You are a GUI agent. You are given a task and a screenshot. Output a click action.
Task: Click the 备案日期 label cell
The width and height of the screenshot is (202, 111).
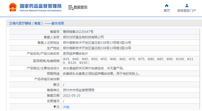coord(35,96)
